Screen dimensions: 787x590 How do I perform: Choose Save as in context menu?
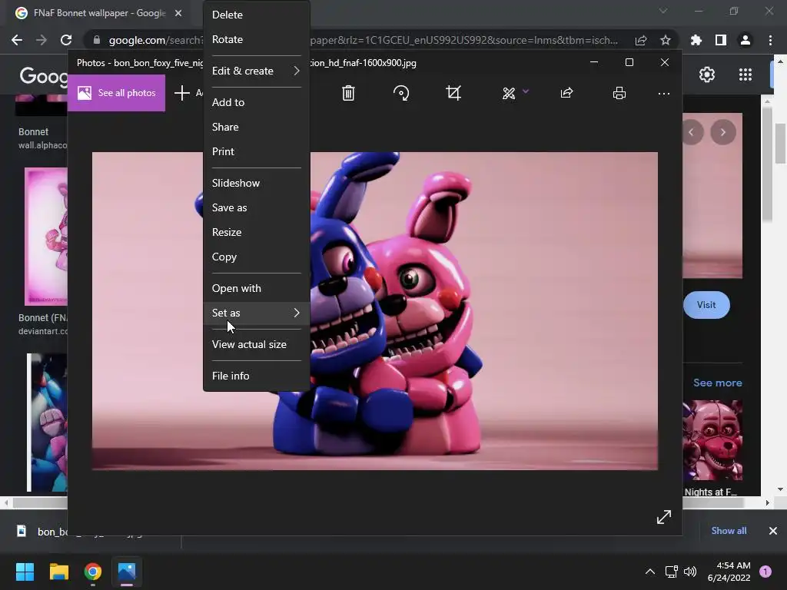[x=256, y=207]
